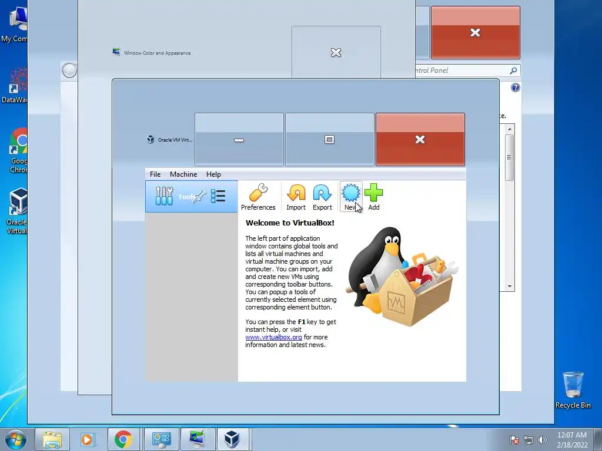The height and width of the screenshot is (451, 602).
Task: Maximize the Oracle VM VirtualBox window
Action: pyautogui.click(x=329, y=140)
